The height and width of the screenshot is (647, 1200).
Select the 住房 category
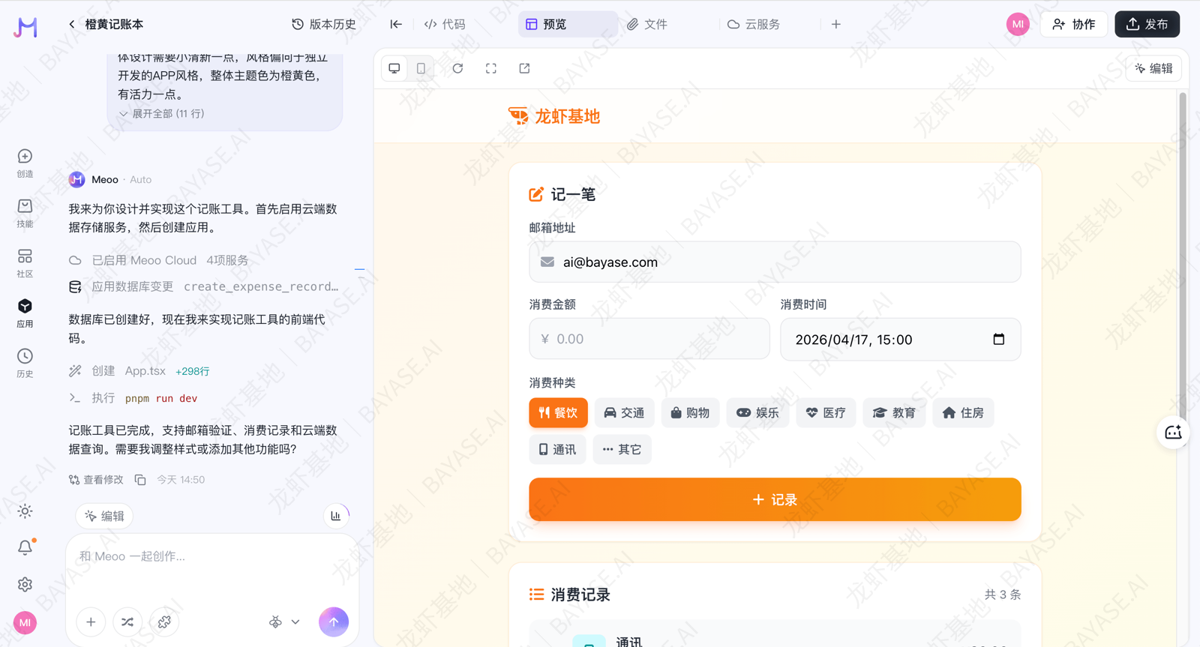pos(963,412)
